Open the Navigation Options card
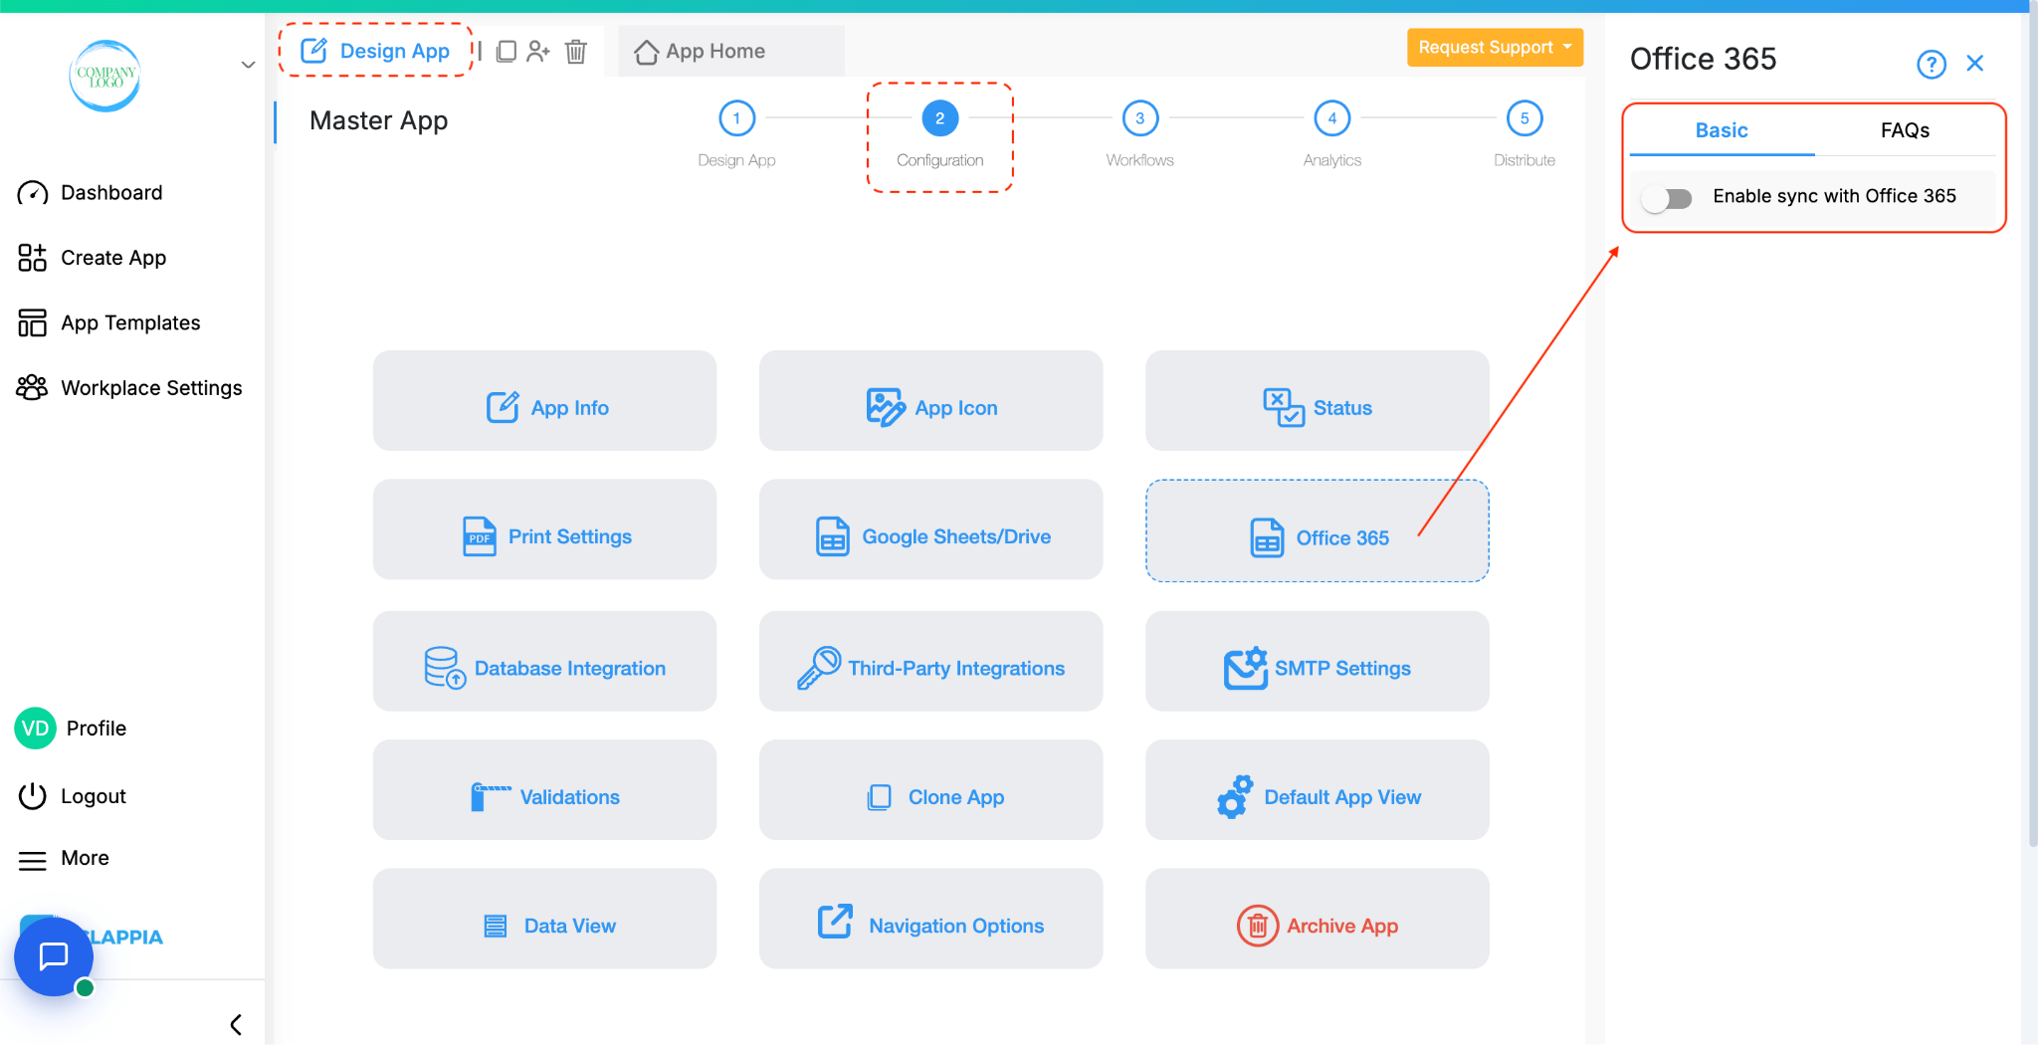2038x1045 pixels. (x=930, y=919)
